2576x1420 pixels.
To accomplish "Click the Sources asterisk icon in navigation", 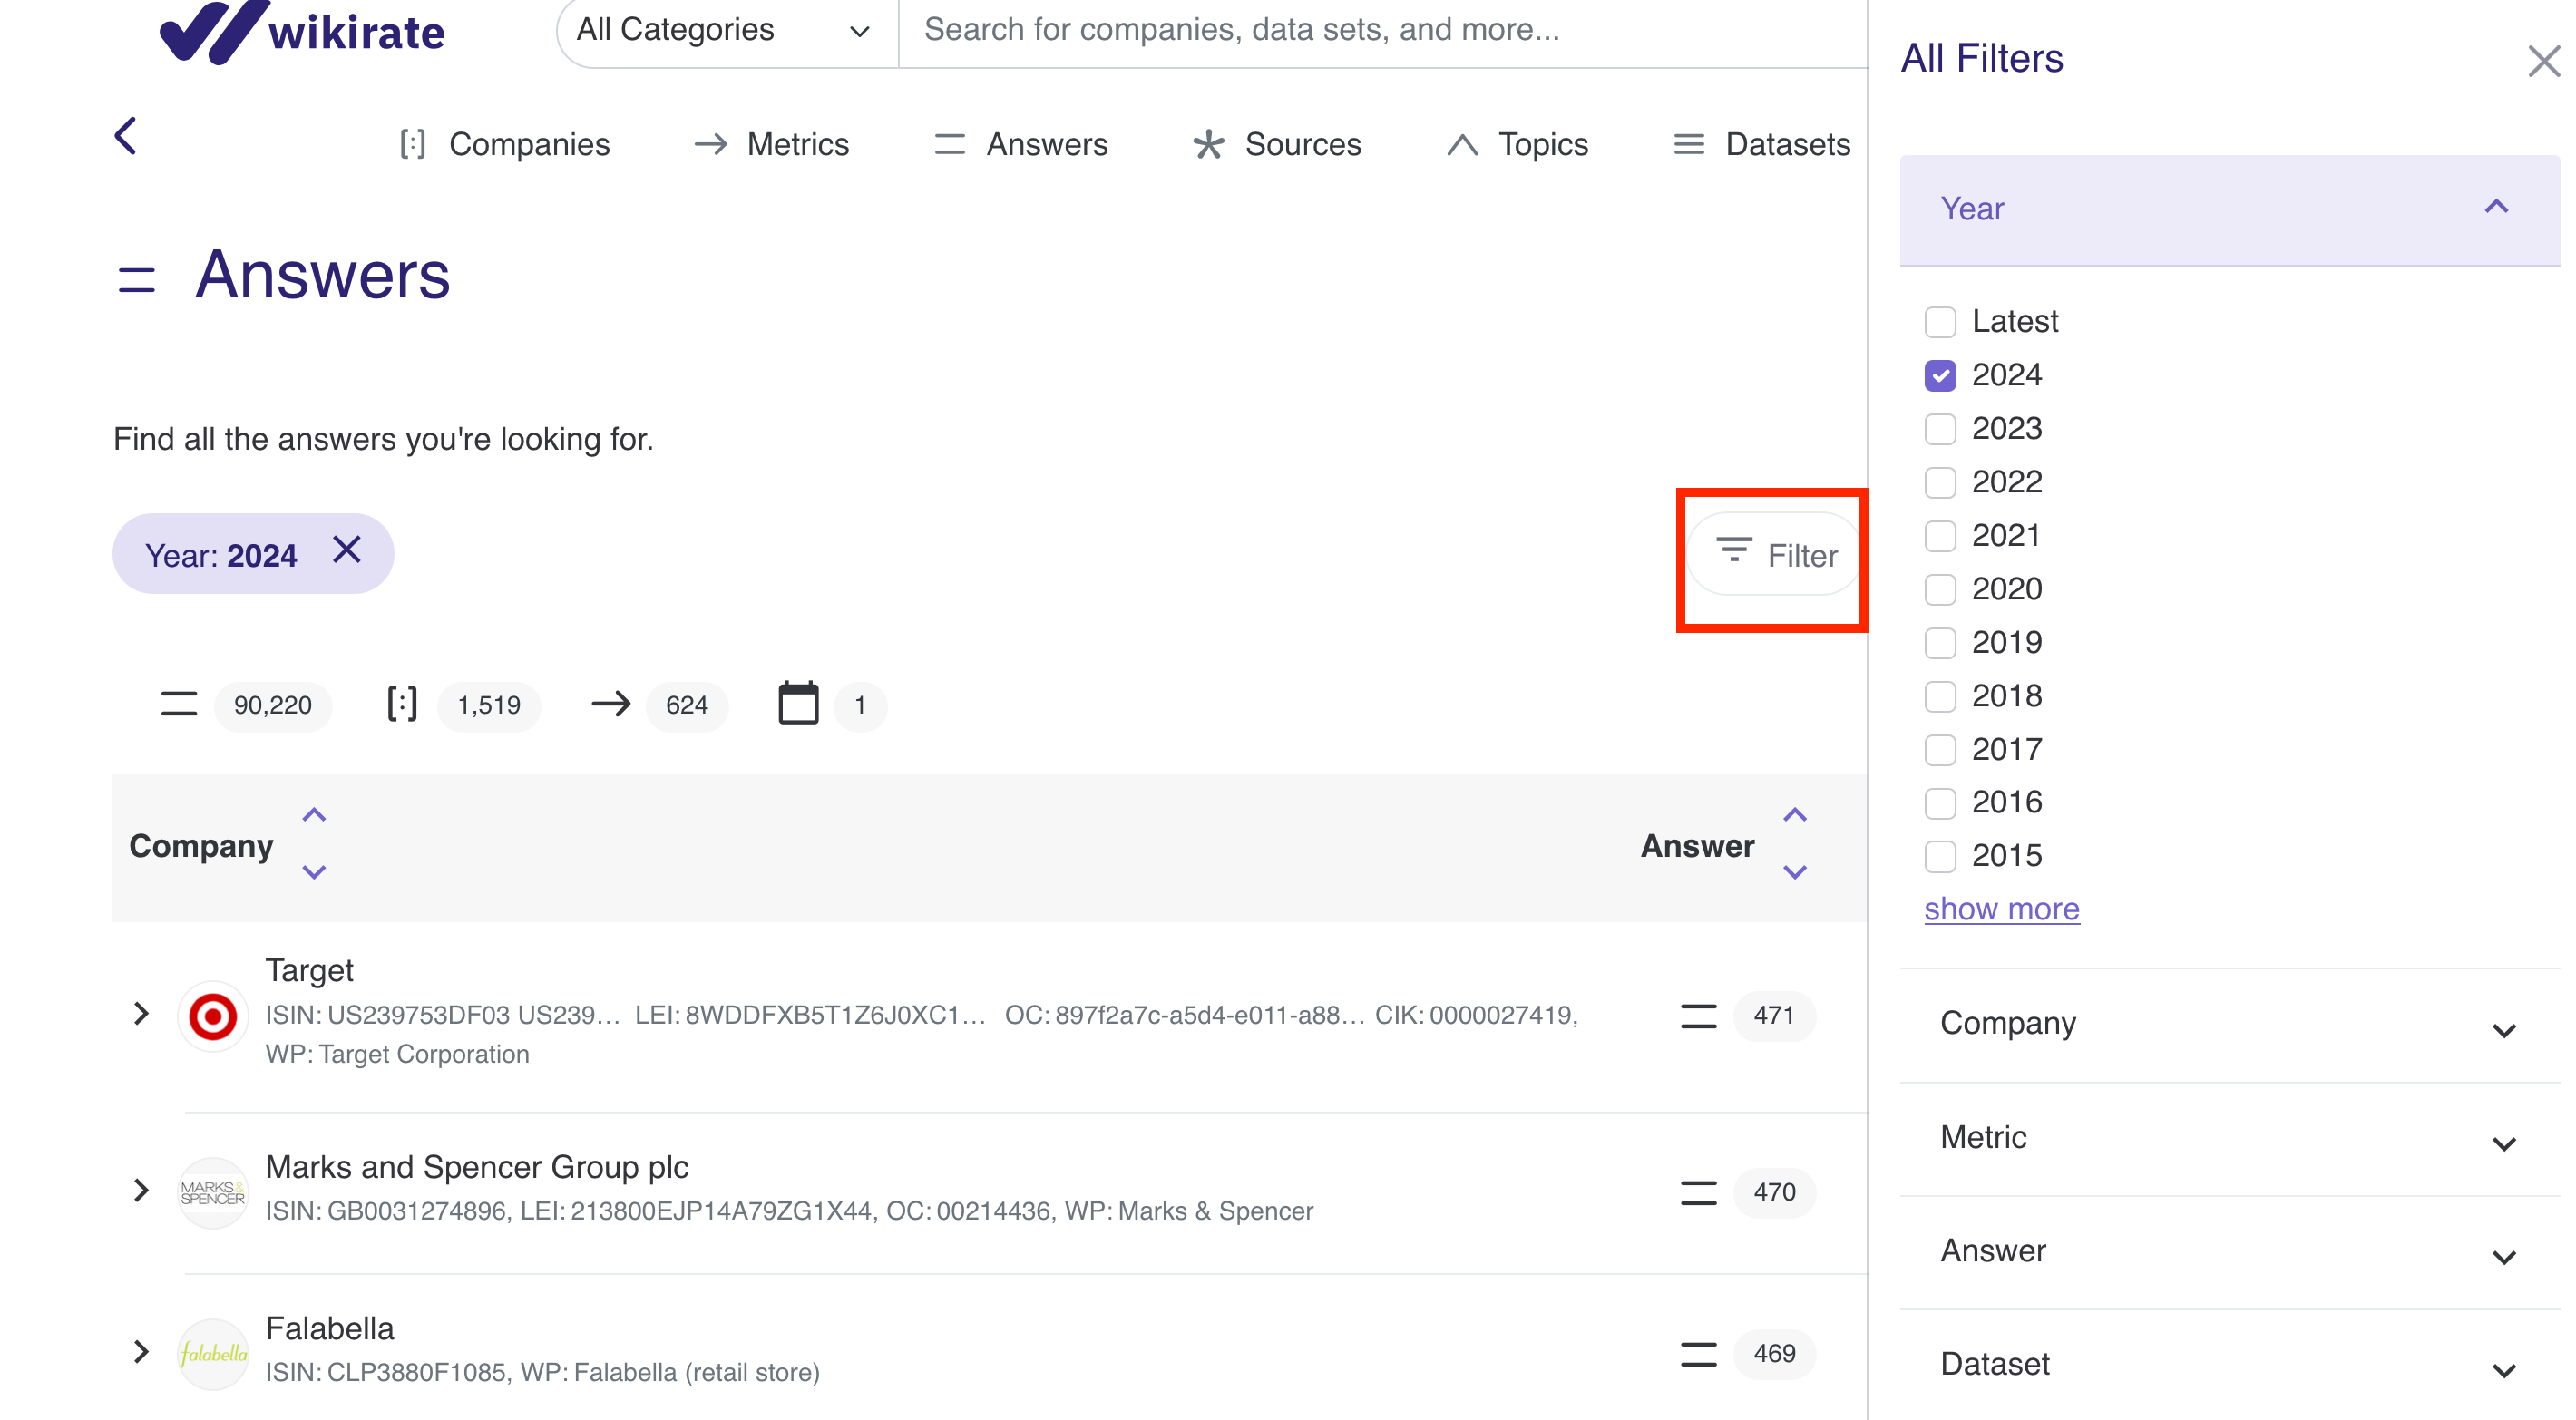I will [1208, 144].
